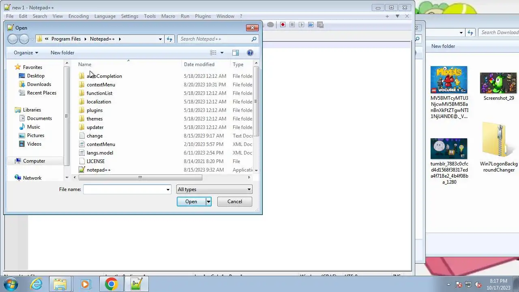The image size is (519, 292).
Task: Open Windows Explorer from the taskbar
Action: pyautogui.click(x=60, y=284)
